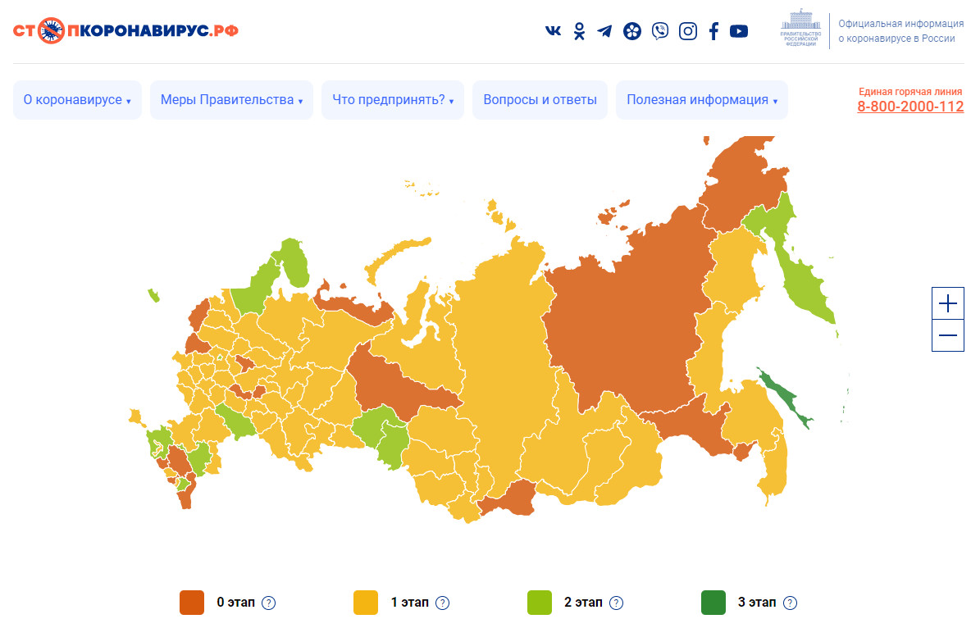This screenshot has width=971, height=628.
Task: Open the Telegram channel icon
Action: [604, 31]
